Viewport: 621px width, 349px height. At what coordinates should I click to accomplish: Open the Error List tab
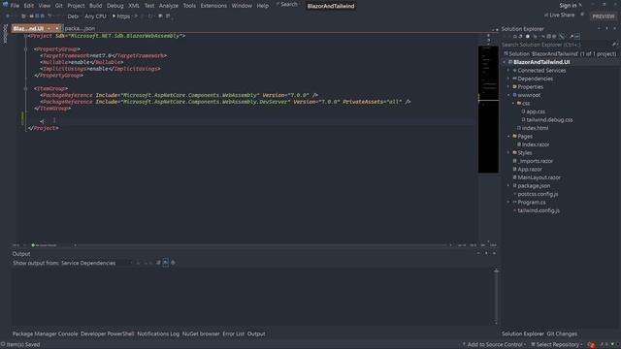[x=233, y=333]
